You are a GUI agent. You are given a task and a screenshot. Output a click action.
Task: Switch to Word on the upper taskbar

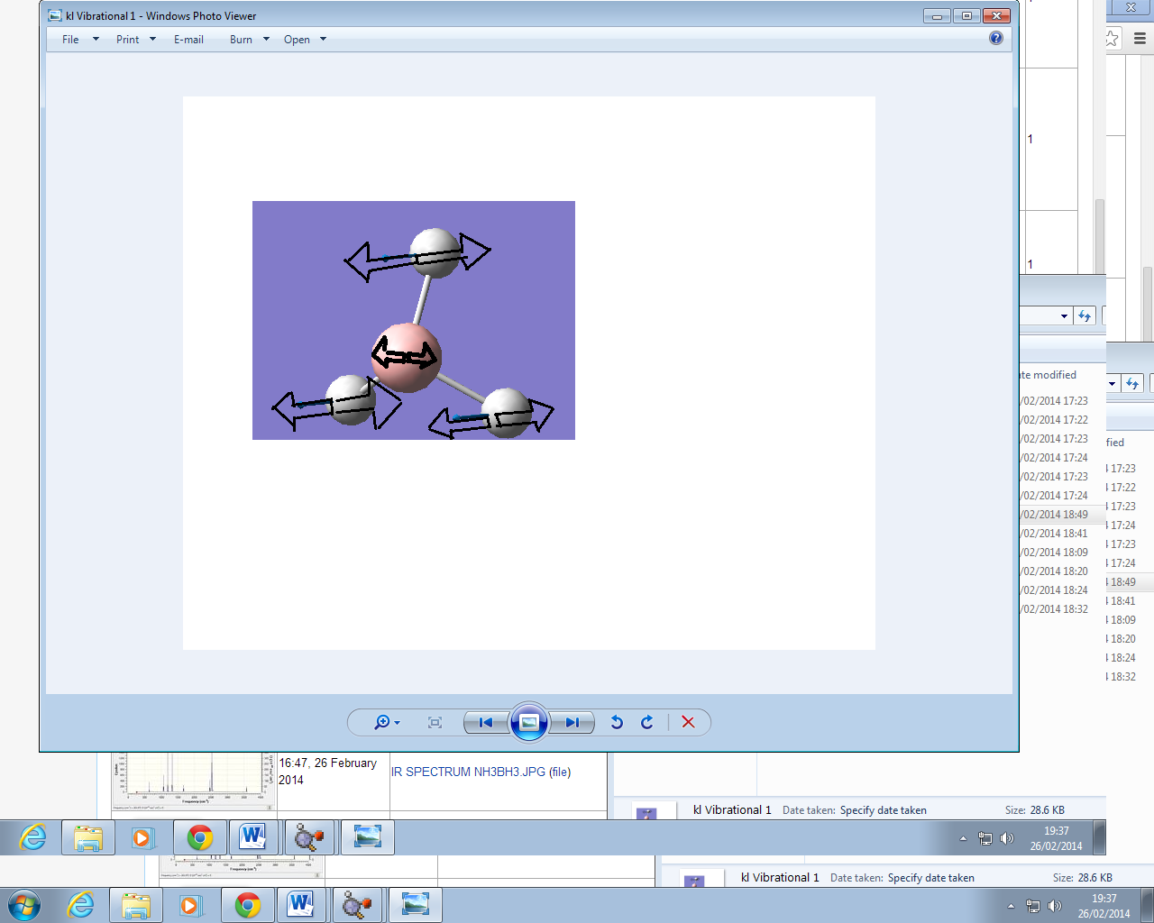[253, 837]
